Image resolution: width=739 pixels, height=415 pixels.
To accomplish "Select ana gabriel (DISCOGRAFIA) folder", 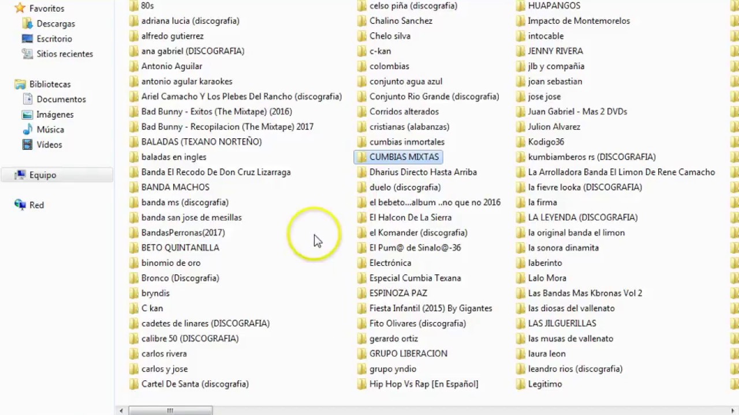I will click(x=193, y=51).
